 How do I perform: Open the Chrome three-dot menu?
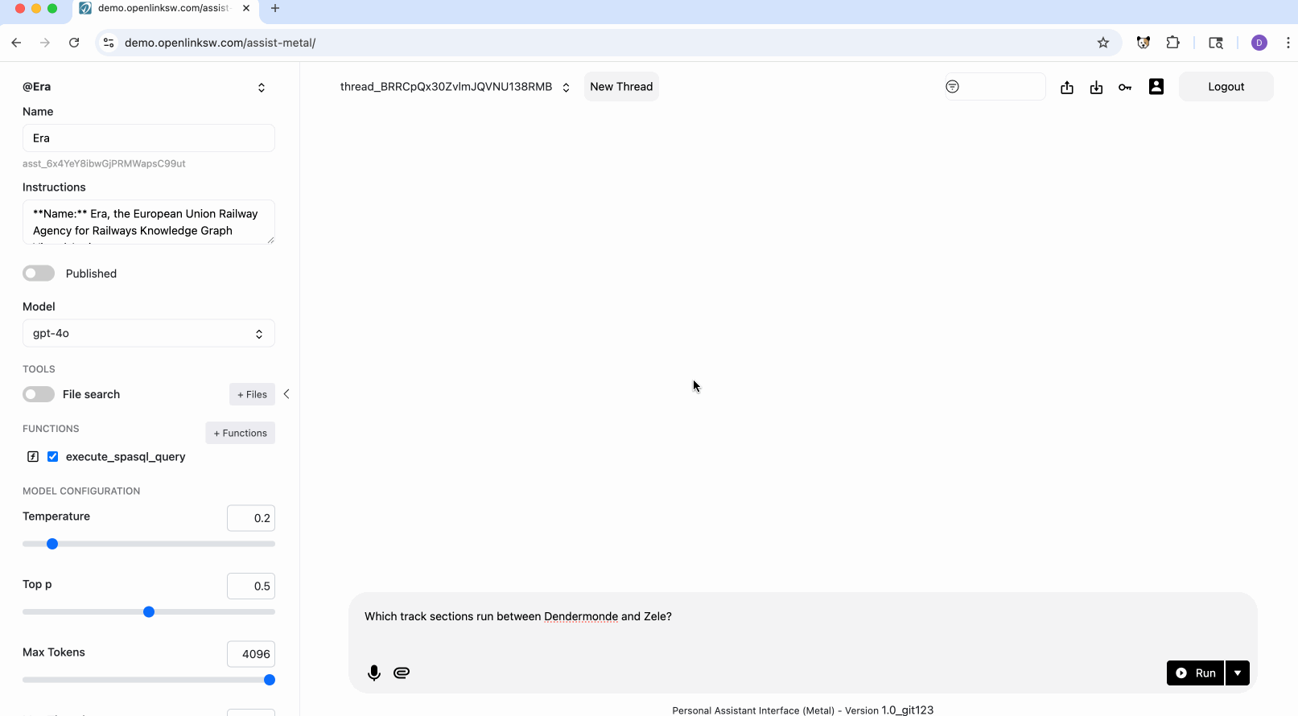[1288, 43]
